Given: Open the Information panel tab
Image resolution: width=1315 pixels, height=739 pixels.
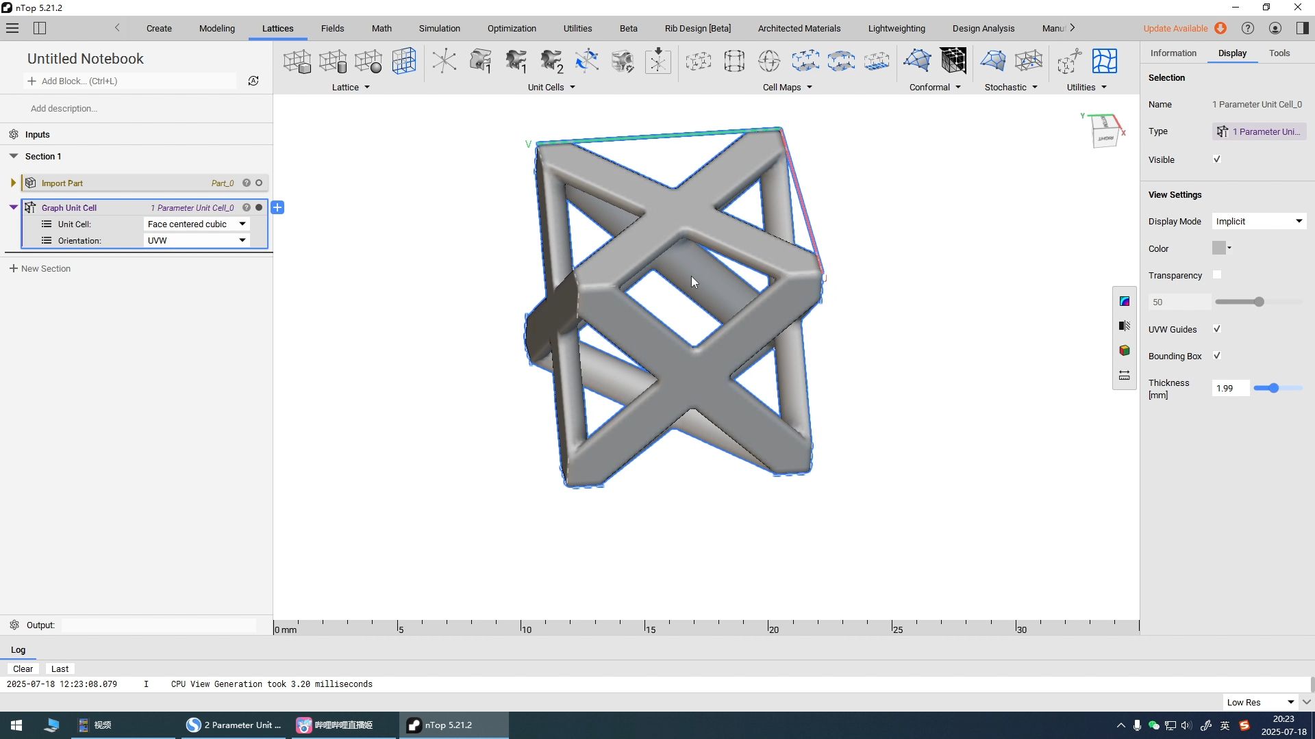Looking at the screenshot, I should coord(1173,53).
